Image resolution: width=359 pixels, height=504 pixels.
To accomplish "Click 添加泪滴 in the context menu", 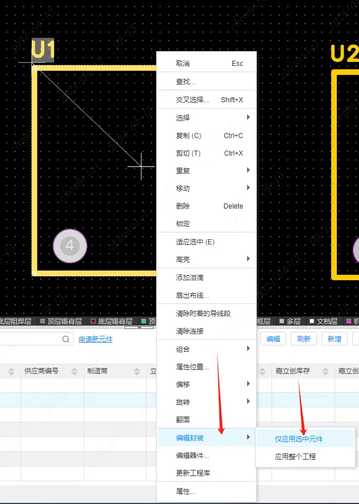I will click(190, 278).
